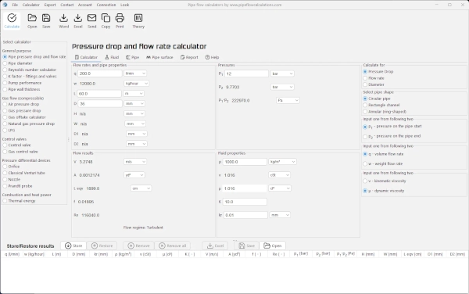This screenshot has width=469, height=294.
Task: Select Rectangle channel pipe shape
Action: [381, 105]
